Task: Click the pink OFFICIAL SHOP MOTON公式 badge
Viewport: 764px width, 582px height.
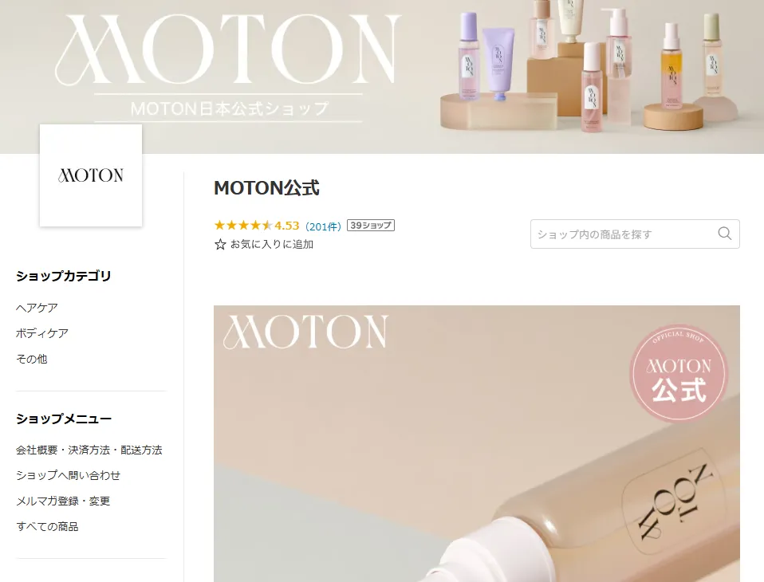Action: click(679, 373)
